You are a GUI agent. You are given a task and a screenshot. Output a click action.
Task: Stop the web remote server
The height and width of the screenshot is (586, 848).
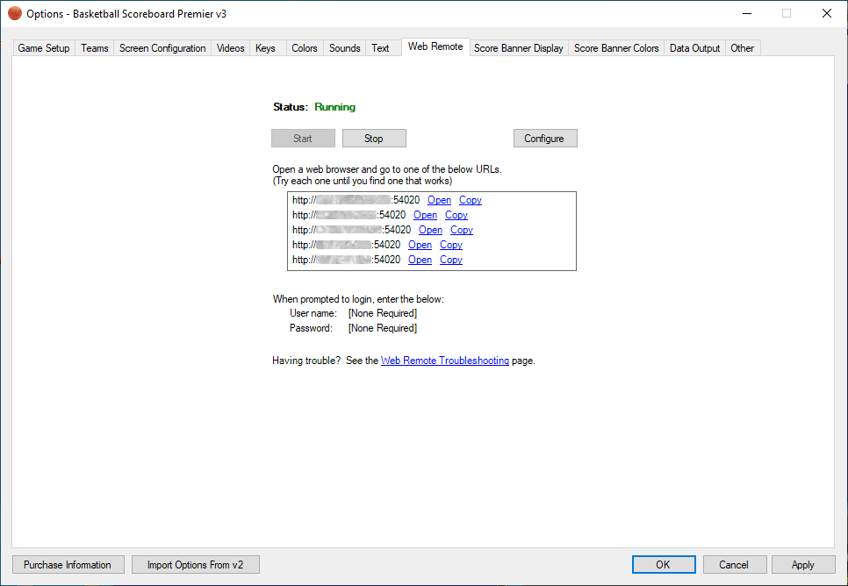[374, 139]
